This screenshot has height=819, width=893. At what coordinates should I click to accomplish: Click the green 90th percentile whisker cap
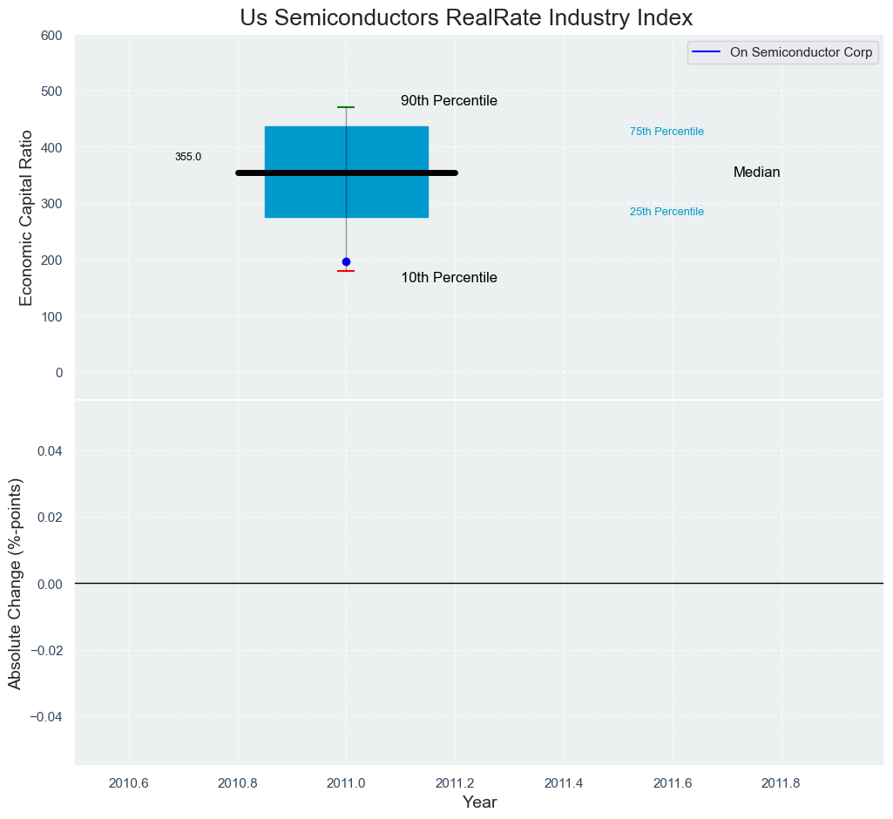(346, 107)
